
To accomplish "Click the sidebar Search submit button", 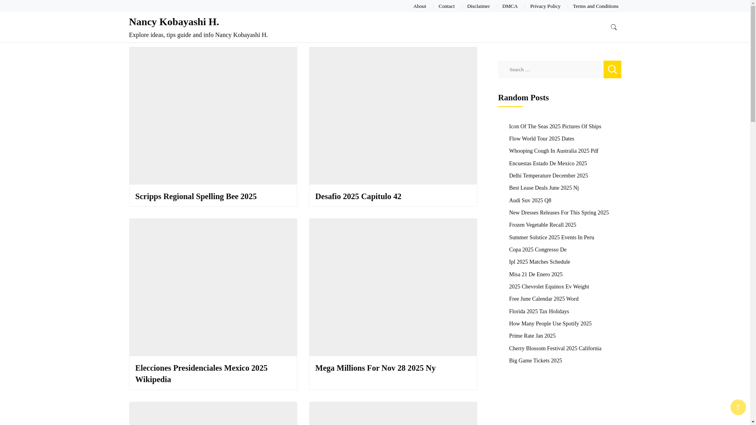I will point(612,69).
